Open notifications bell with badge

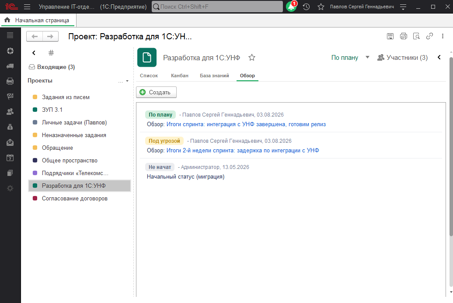point(292,7)
